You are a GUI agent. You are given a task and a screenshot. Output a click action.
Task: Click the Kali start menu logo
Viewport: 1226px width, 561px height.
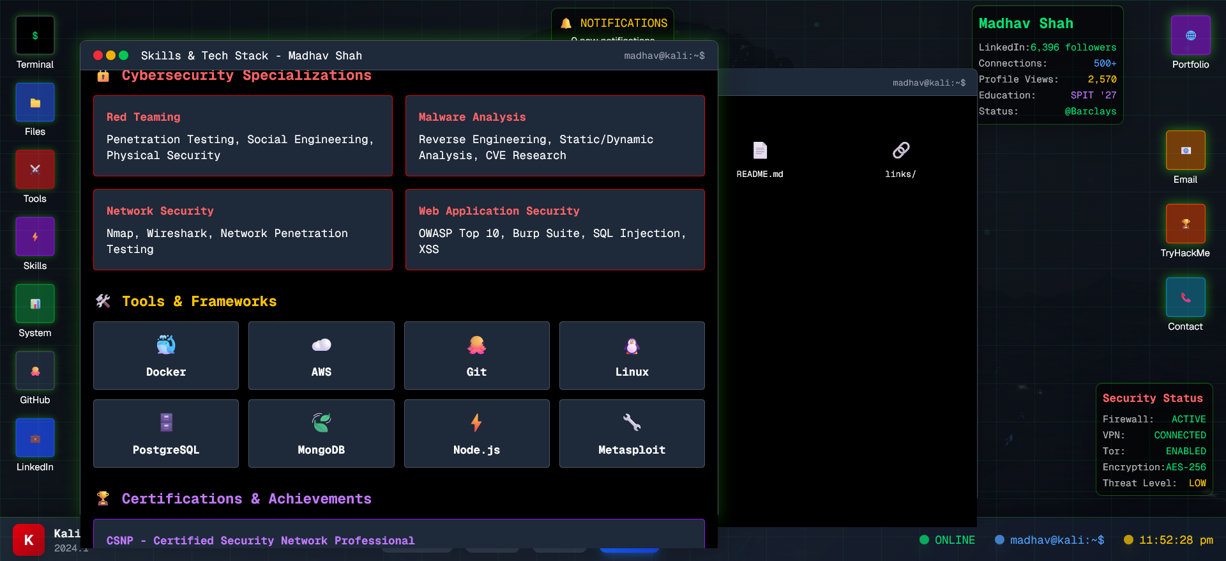[29, 540]
